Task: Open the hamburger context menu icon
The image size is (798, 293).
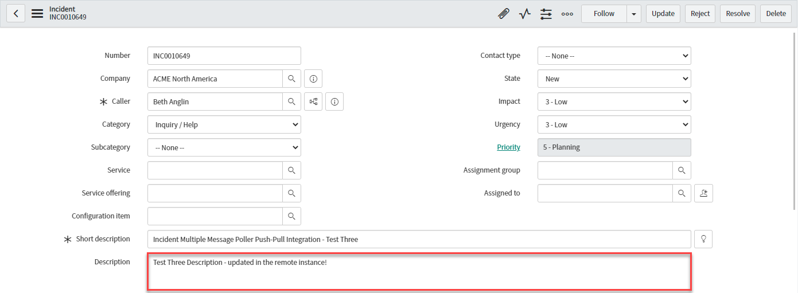Action: coord(37,14)
